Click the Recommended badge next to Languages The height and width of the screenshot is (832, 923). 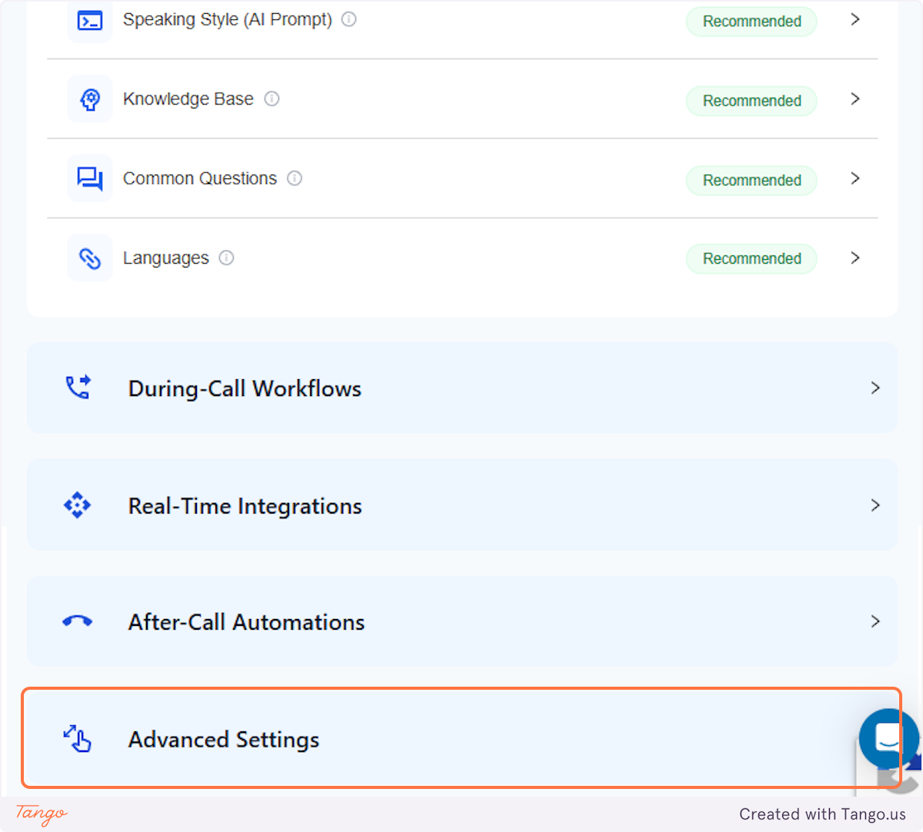(751, 258)
